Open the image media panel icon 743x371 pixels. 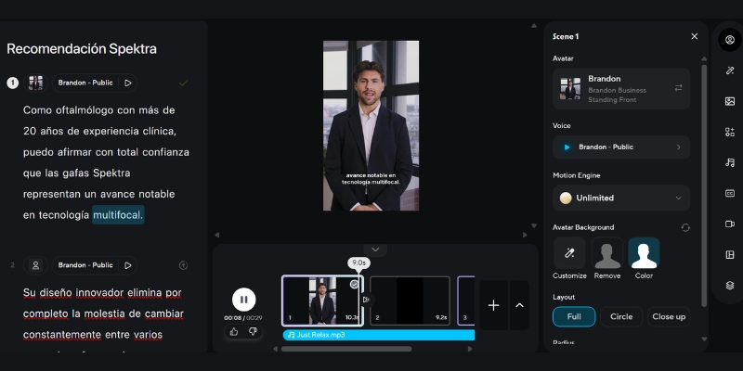click(x=730, y=101)
